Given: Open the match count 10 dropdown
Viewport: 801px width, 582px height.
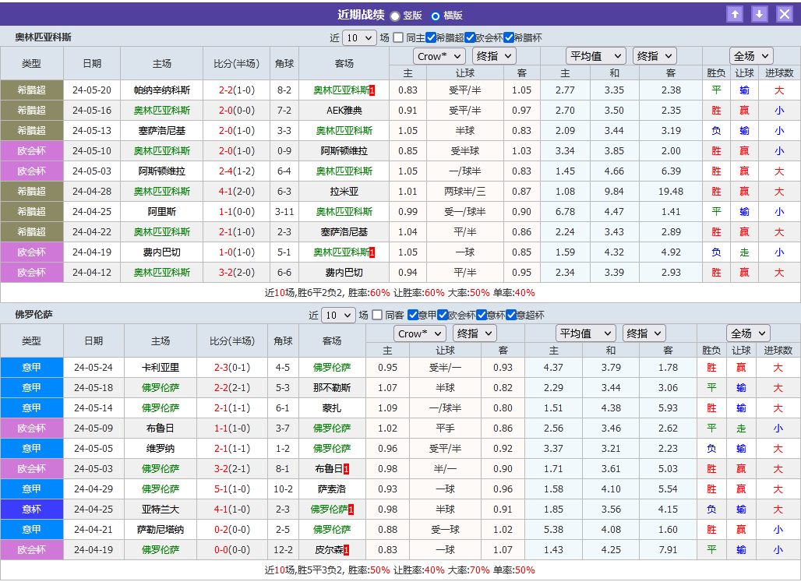Looking at the screenshot, I should pos(359,36).
